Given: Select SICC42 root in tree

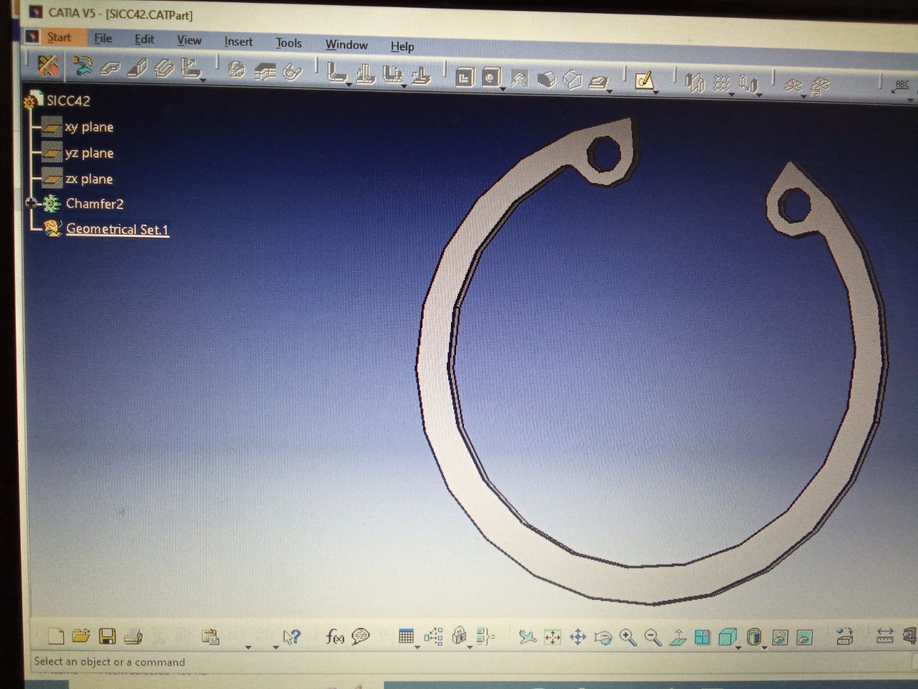Looking at the screenshot, I should coord(68,100).
